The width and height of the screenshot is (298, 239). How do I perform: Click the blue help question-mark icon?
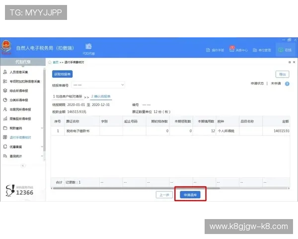[x=287, y=84]
